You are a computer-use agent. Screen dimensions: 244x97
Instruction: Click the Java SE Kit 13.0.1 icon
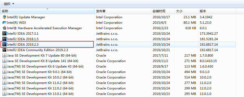point(4,94)
